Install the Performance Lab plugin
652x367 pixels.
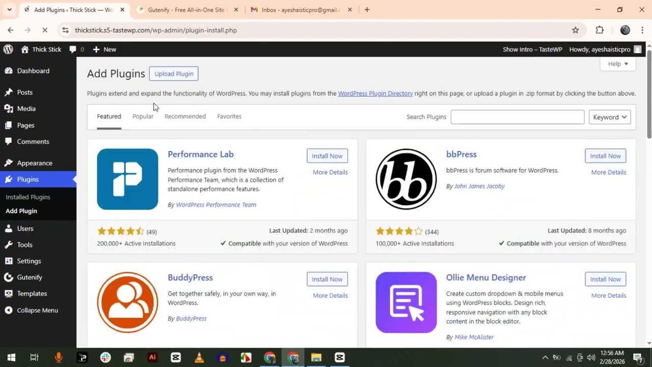tap(327, 156)
